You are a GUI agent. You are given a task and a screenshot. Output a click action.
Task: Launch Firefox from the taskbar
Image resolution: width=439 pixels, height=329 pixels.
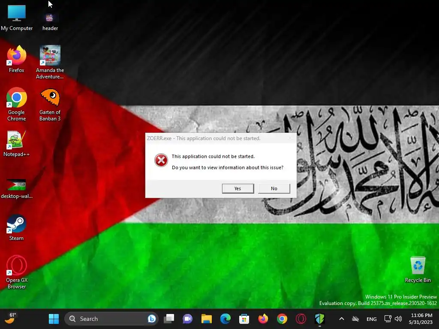tap(263, 319)
